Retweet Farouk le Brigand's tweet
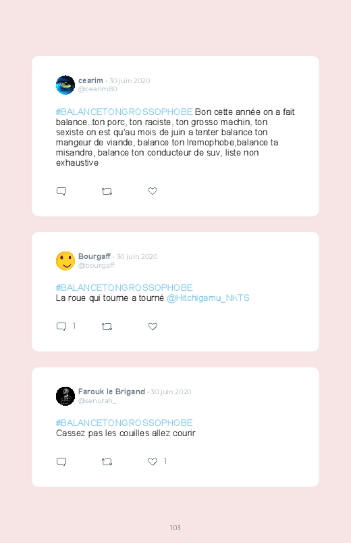The image size is (351, 543). 107,462
